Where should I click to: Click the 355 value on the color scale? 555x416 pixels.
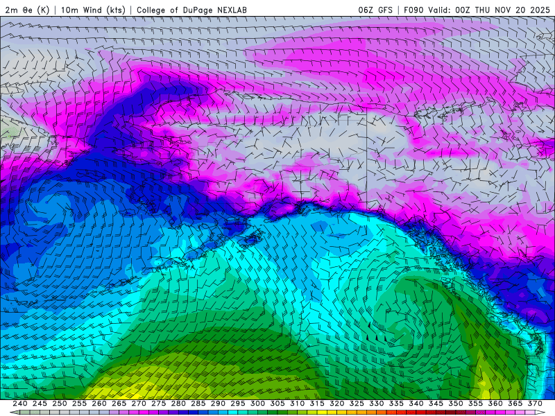click(476, 404)
